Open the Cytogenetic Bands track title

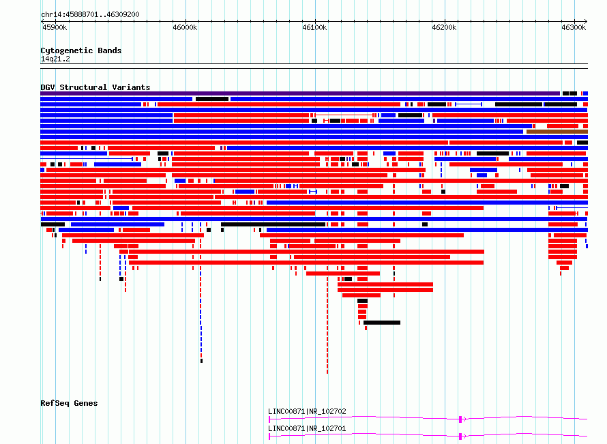click(81, 50)
